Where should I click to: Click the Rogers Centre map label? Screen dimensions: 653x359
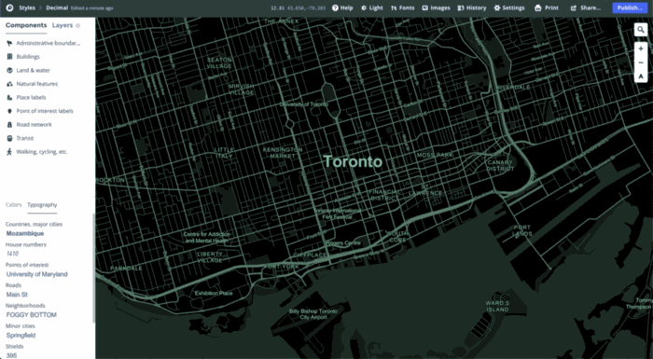point(343,243)
